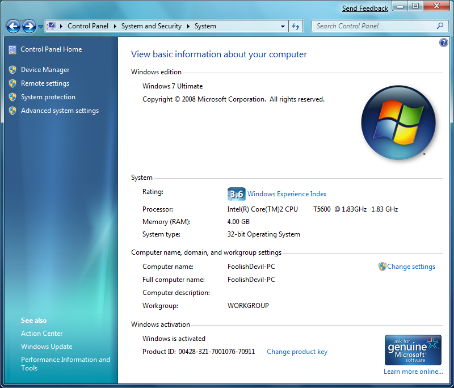Open Action Center under See also
This screenshot has height=388, width=454.
click(x=41, y=334)
